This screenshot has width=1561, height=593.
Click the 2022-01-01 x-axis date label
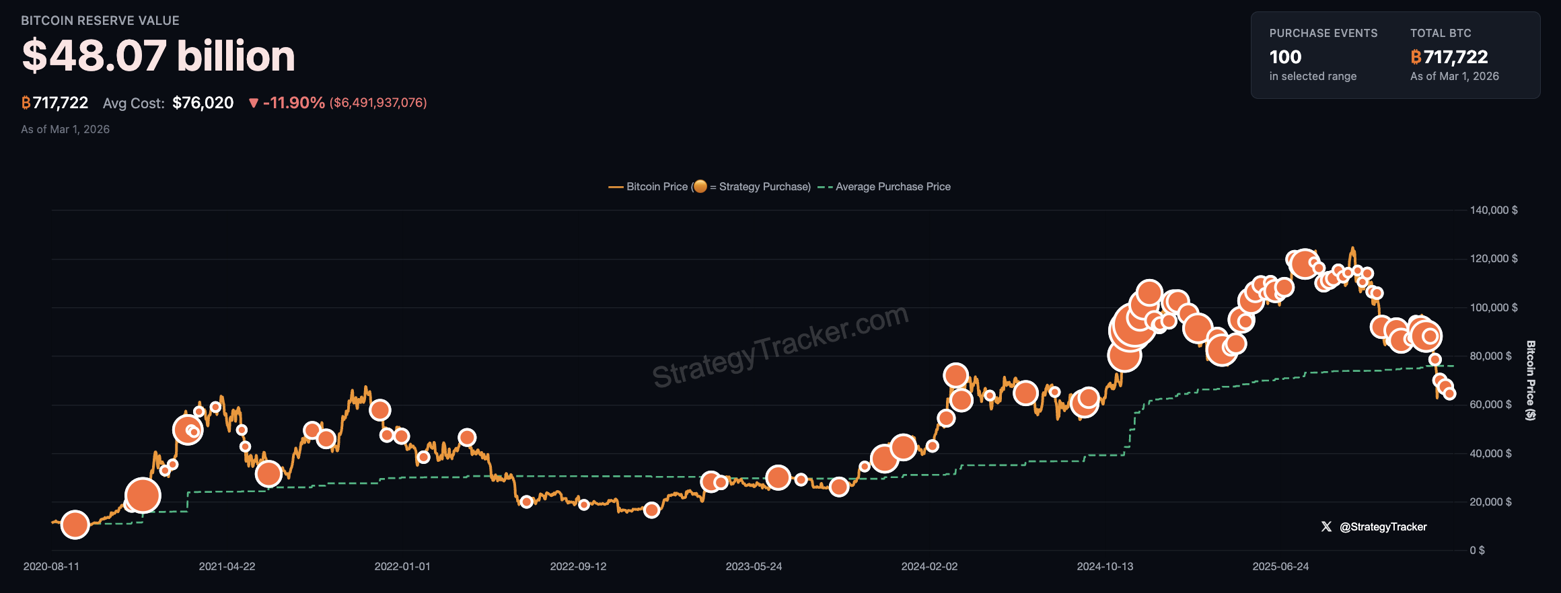402,567
